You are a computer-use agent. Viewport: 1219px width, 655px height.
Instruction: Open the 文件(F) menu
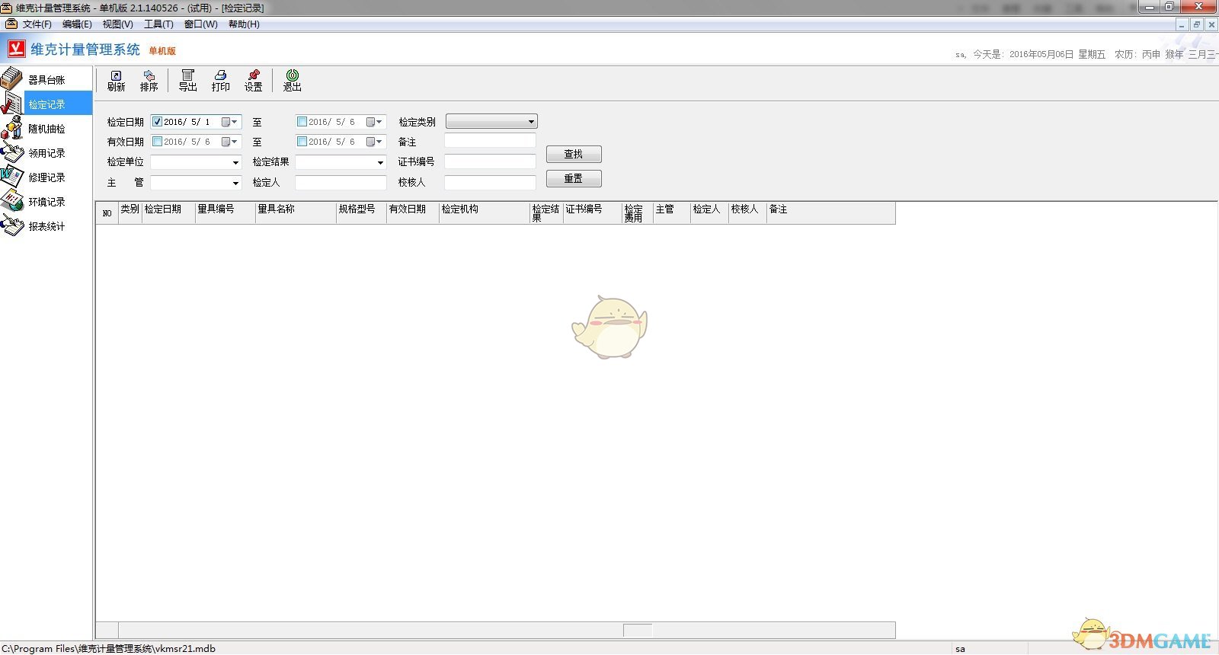click(x=37, y=24)
